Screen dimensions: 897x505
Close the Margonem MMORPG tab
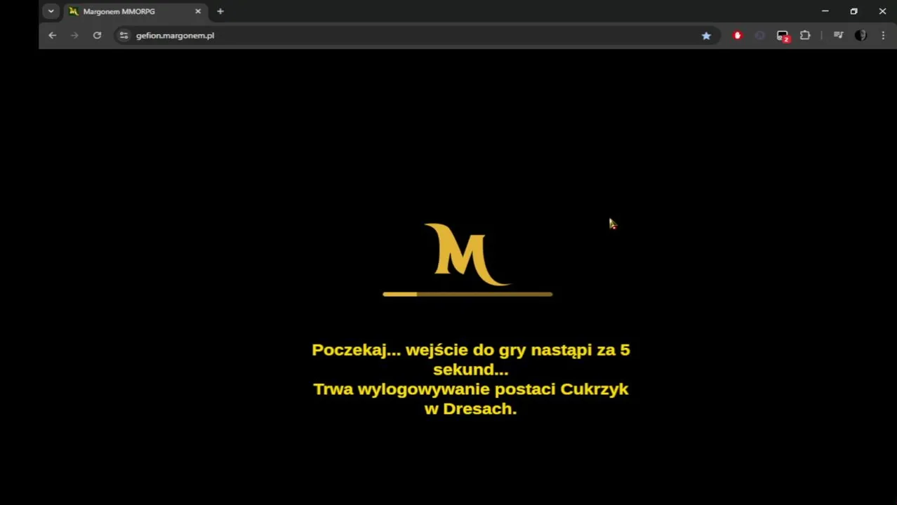(x=198, y=11)
